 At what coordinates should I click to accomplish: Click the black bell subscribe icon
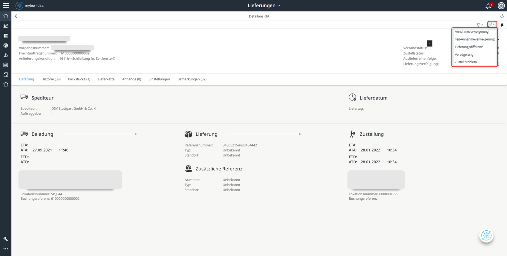click(502, 25)
